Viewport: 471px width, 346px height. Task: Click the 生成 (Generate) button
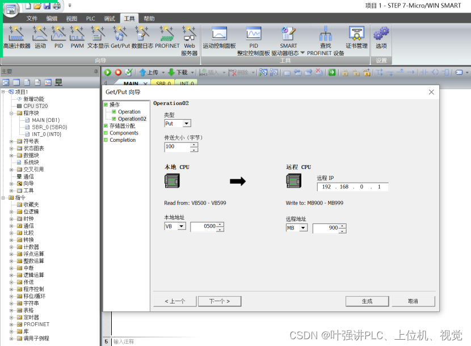pos(367,301)
